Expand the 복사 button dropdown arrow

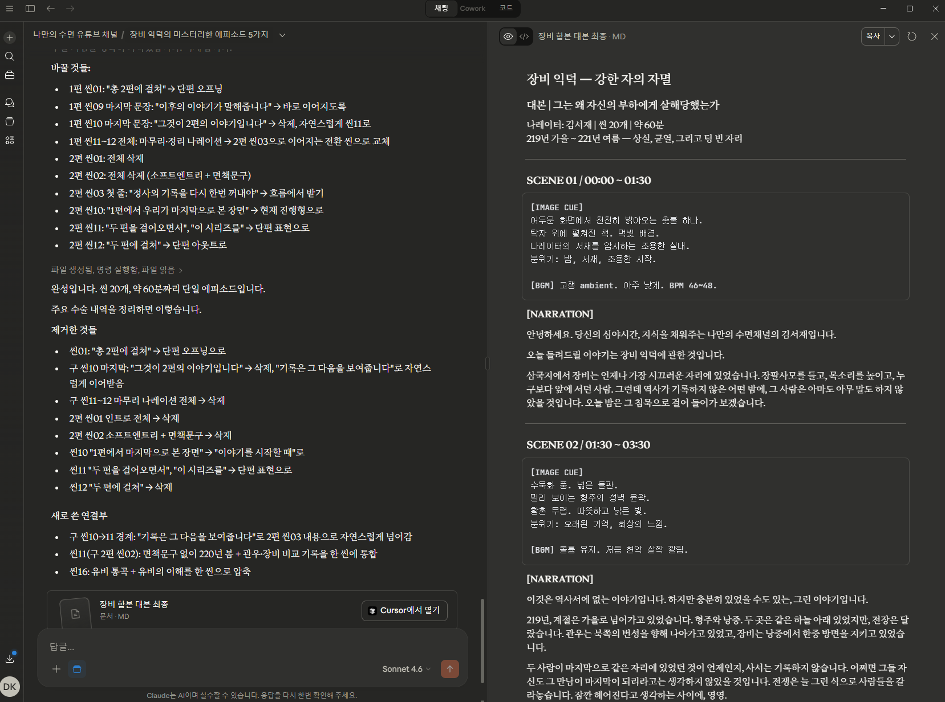(x=893, y=36)
